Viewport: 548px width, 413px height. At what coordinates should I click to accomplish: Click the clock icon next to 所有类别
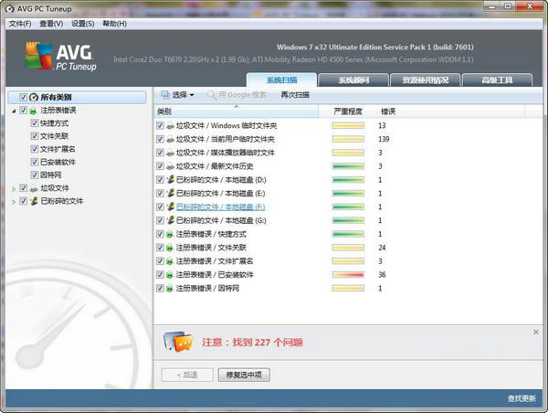click(34, 97)
